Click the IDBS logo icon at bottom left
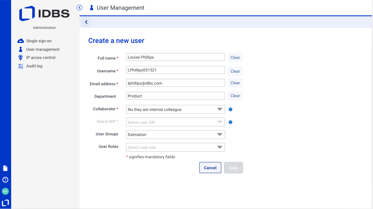The width and height of the screenshot is (373, 209). (x=5, y=202)
